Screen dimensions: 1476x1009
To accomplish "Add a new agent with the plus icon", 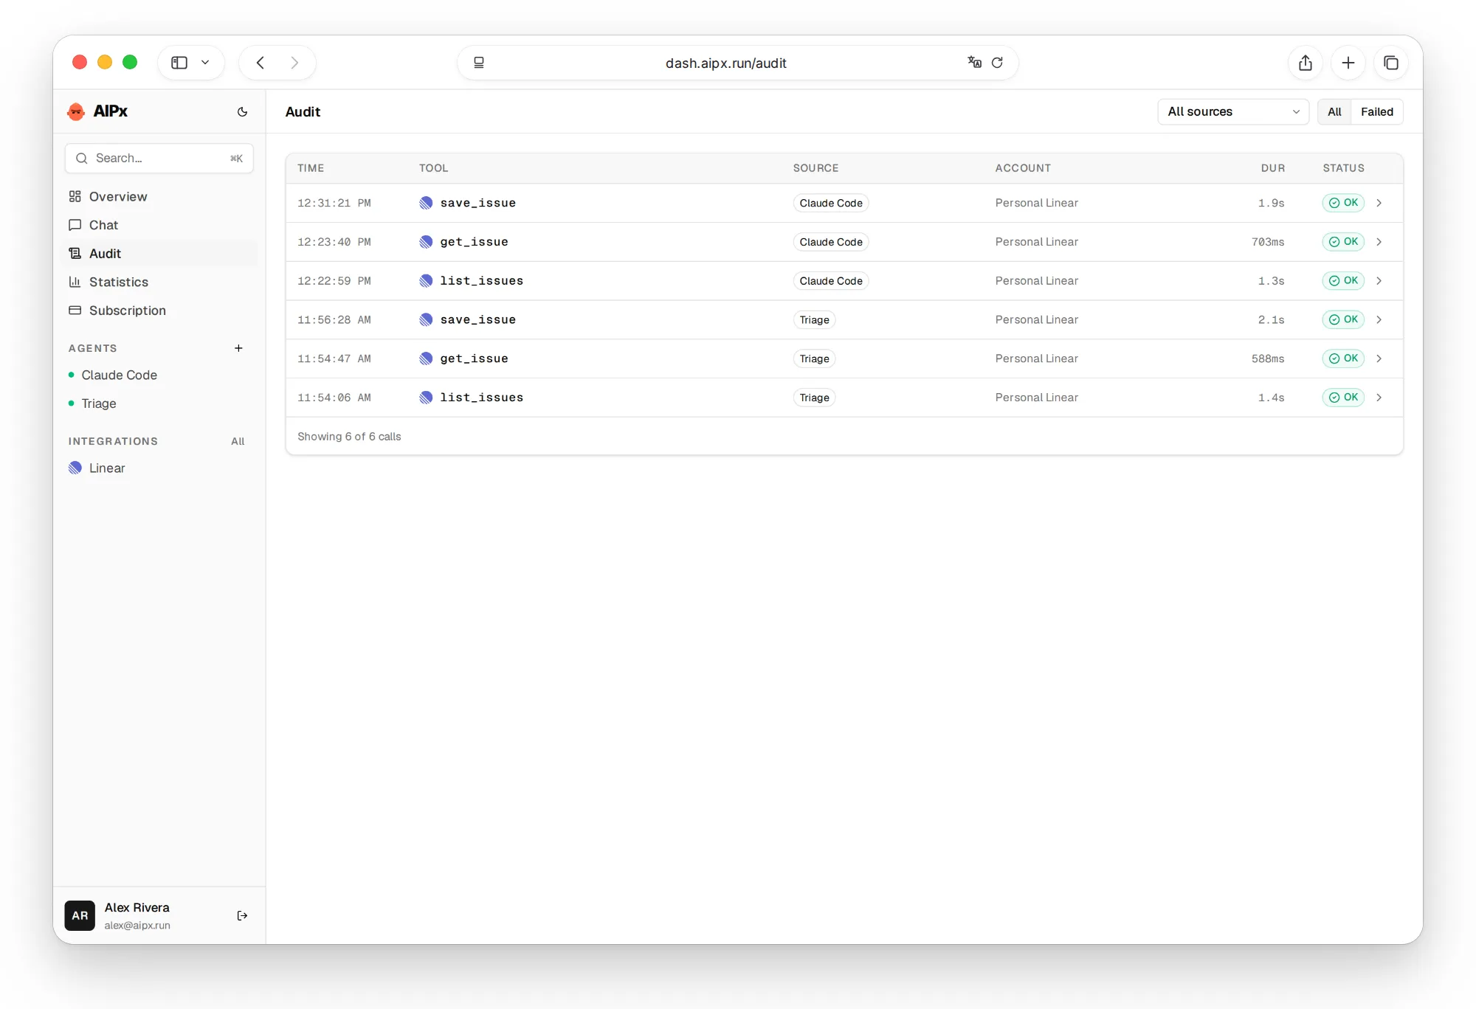I will (x=238, y=348).
